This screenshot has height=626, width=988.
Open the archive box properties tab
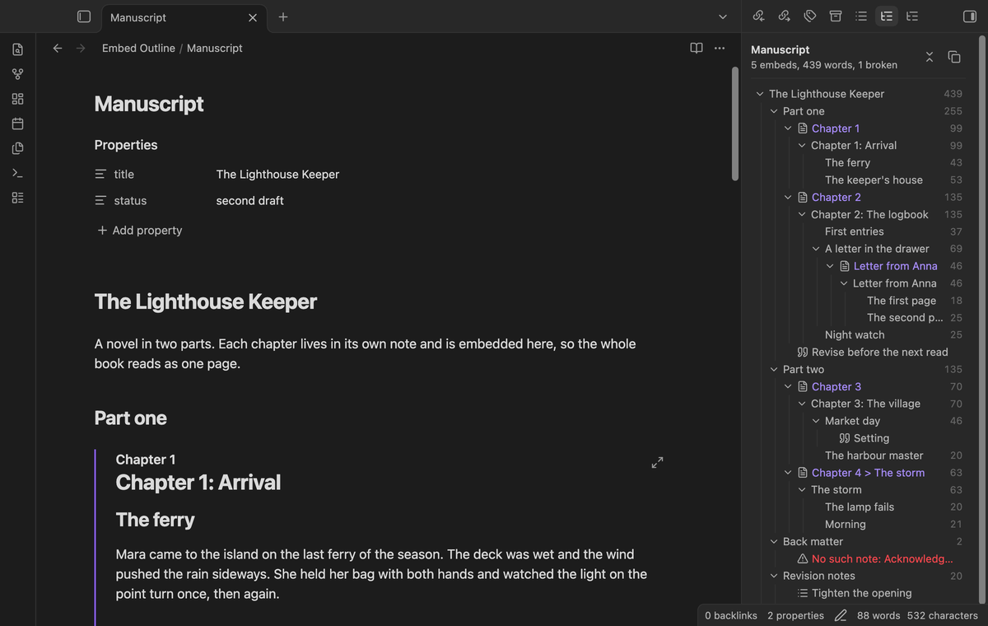pos(836,16)
